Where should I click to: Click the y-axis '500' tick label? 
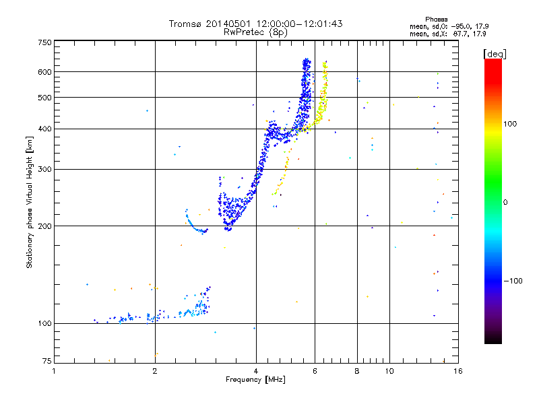tap(44, 98)
